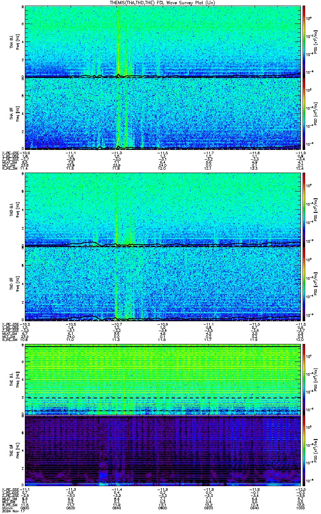The image size is (321, 514).
Task: Click the THD B-parallel spectrogram panel
Action: 163,283
